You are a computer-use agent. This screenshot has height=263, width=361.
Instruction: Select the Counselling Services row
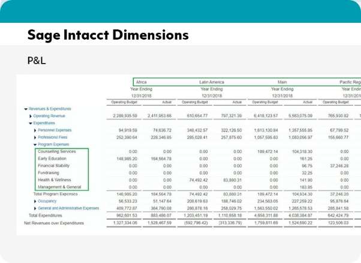click(x=57, y=151)
